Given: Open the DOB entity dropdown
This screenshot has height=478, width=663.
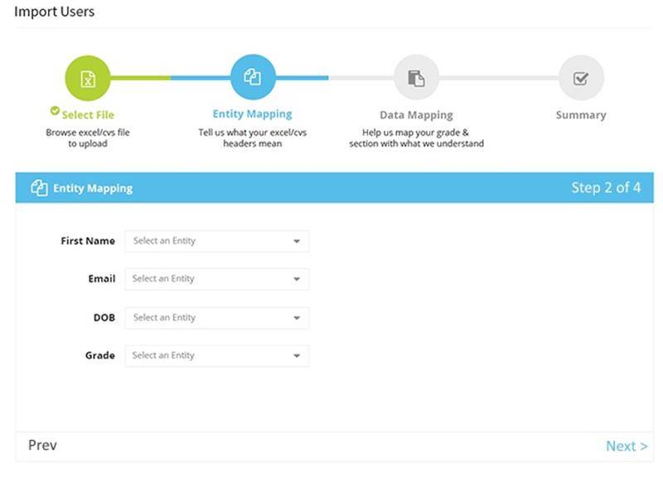Looking at the screenshot, I should pos(216,317).
